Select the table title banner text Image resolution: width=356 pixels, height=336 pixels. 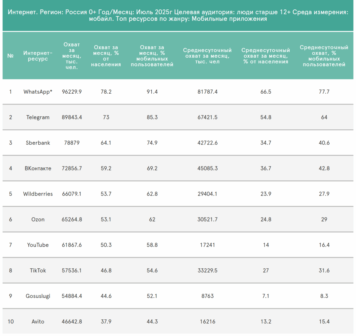pos(178,15)
